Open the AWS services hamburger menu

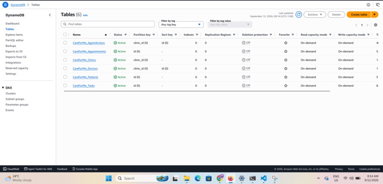[x=5, y=5]
